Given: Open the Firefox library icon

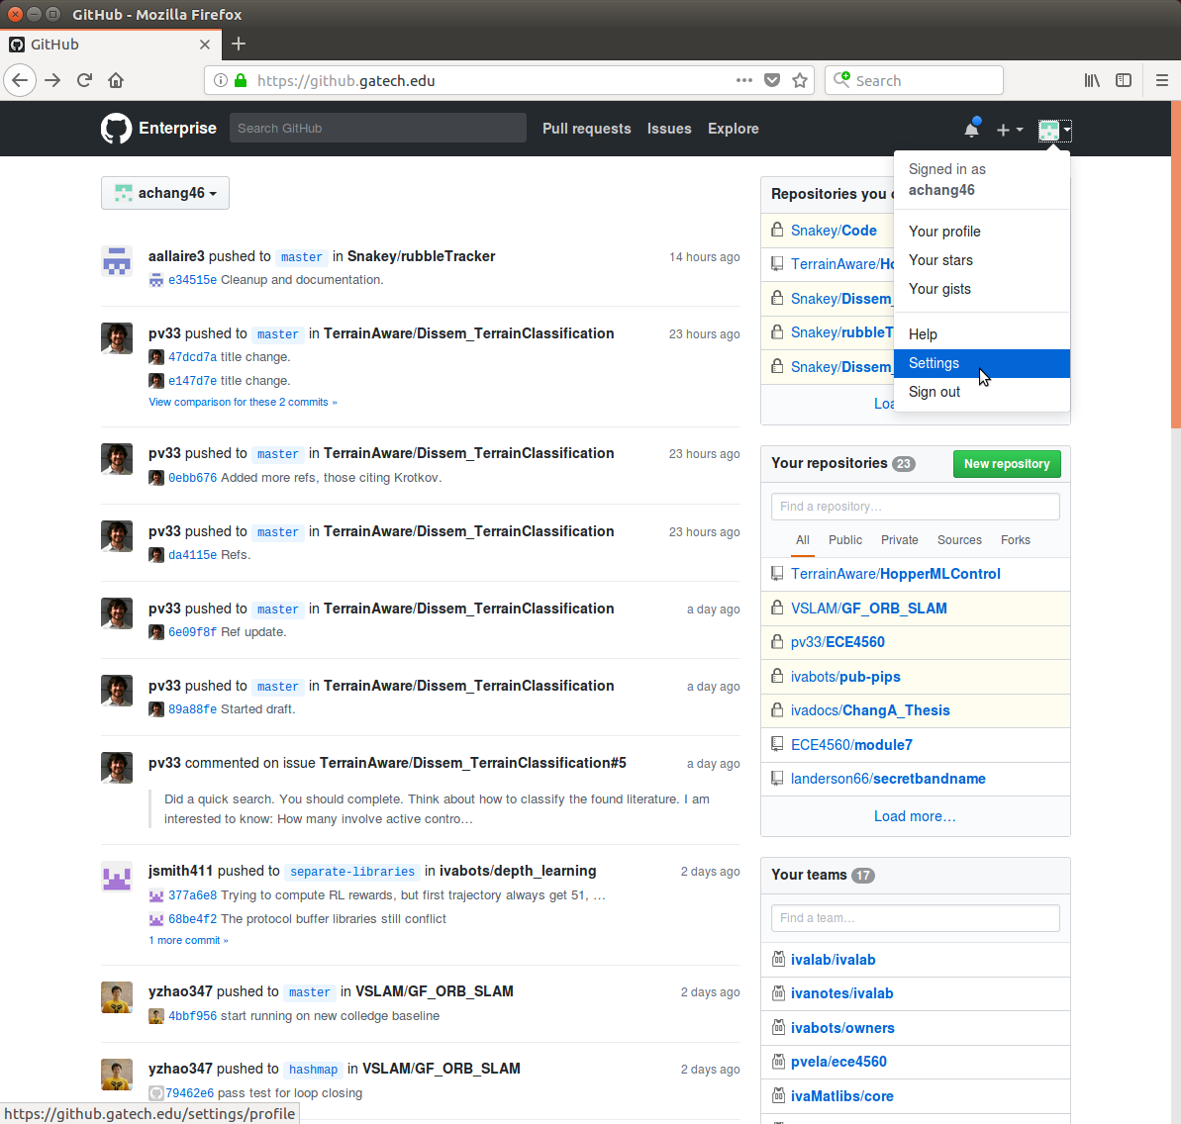Looking at the screenshot, I should pos(1091,80).
